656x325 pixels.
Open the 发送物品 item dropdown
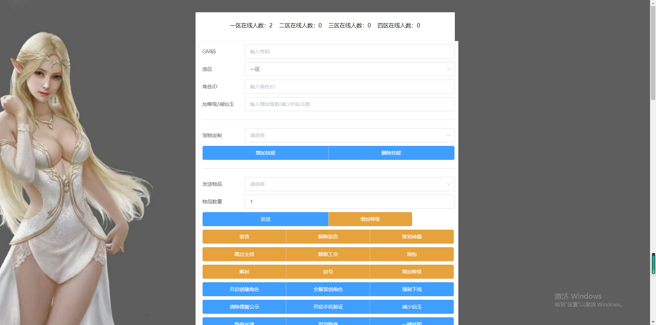(349, 184)
